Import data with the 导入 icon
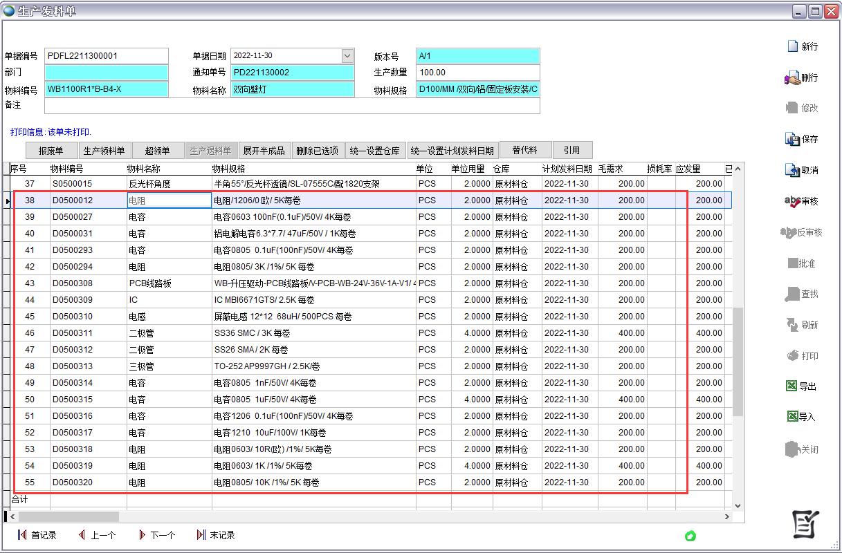Viewport: 842px width, 553px height. [792, 416]
